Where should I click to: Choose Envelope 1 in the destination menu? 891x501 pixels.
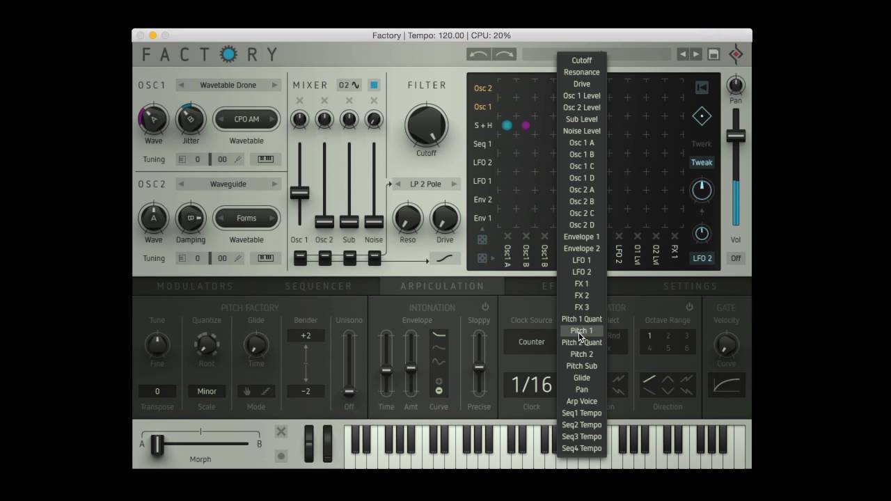click(581, 237)
